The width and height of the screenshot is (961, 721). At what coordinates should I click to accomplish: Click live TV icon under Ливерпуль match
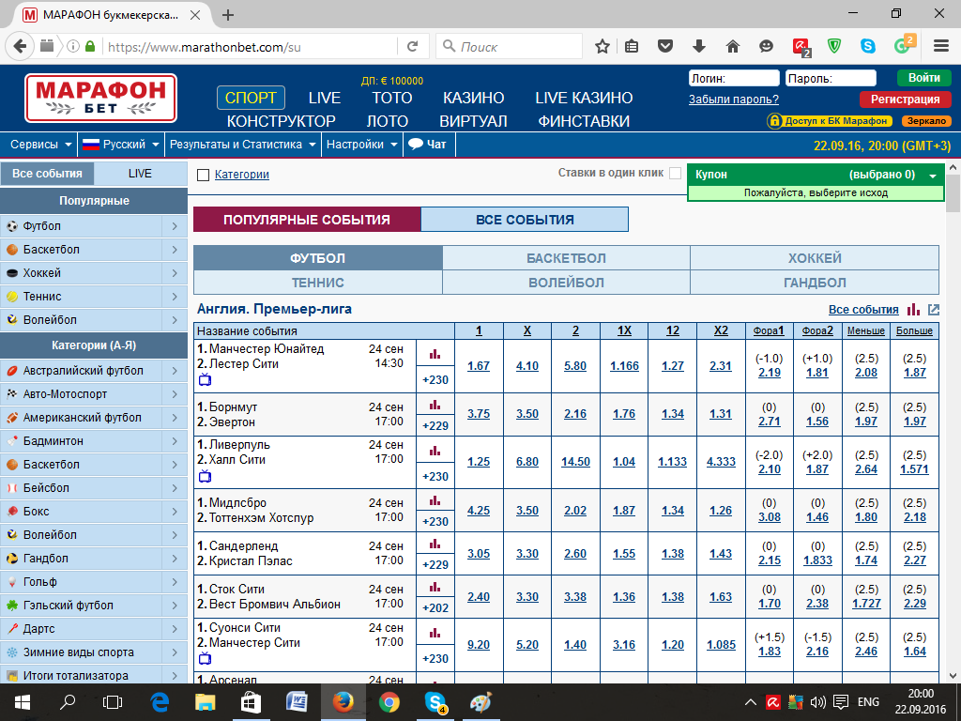tap(205, 477)
